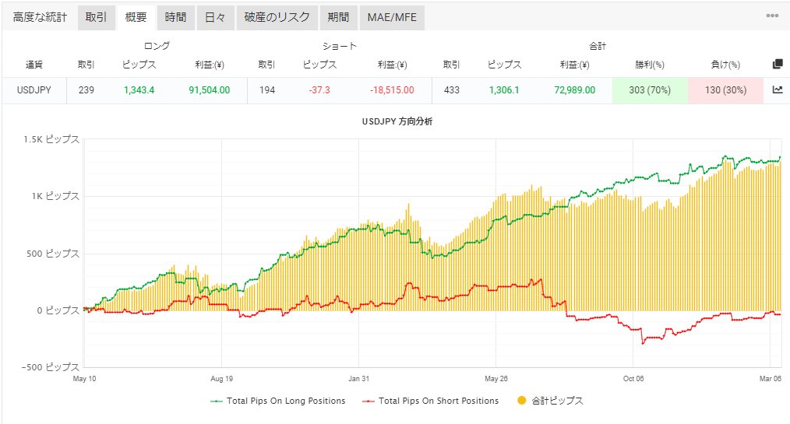
Task: Click the ショート group header
Action: (340, 46)
